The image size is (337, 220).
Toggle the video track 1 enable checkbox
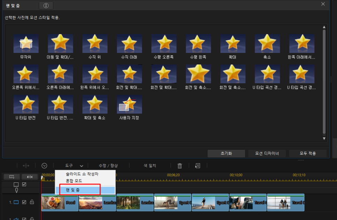click(24, 202)
